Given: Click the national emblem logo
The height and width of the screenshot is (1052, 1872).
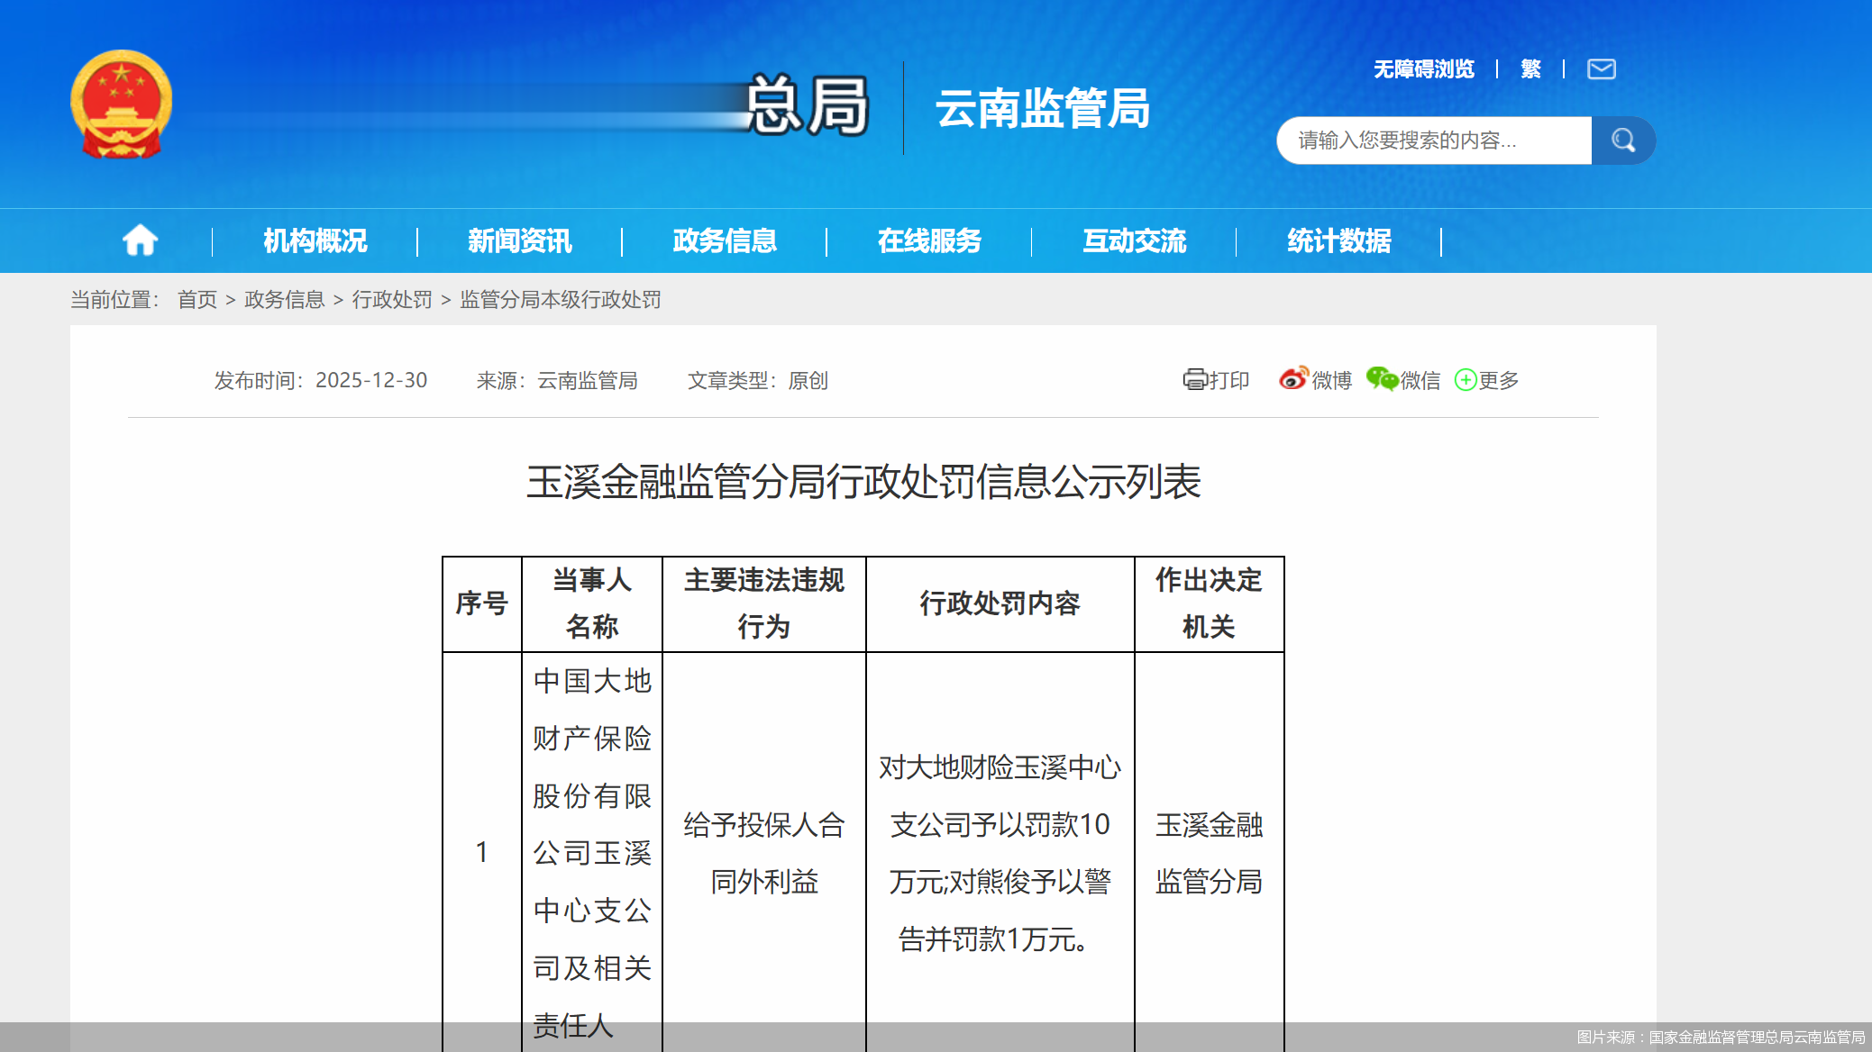Looking at the screenshot, I should [122, 105].
